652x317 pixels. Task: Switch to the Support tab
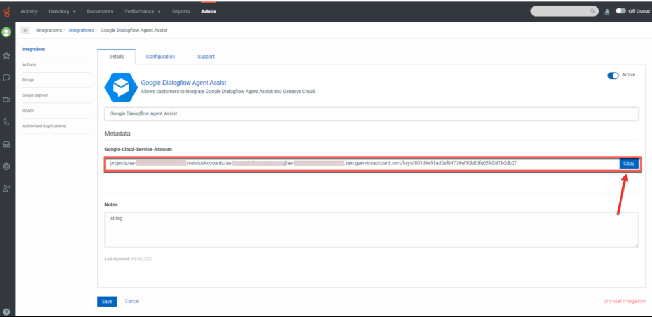pos(206,57)
